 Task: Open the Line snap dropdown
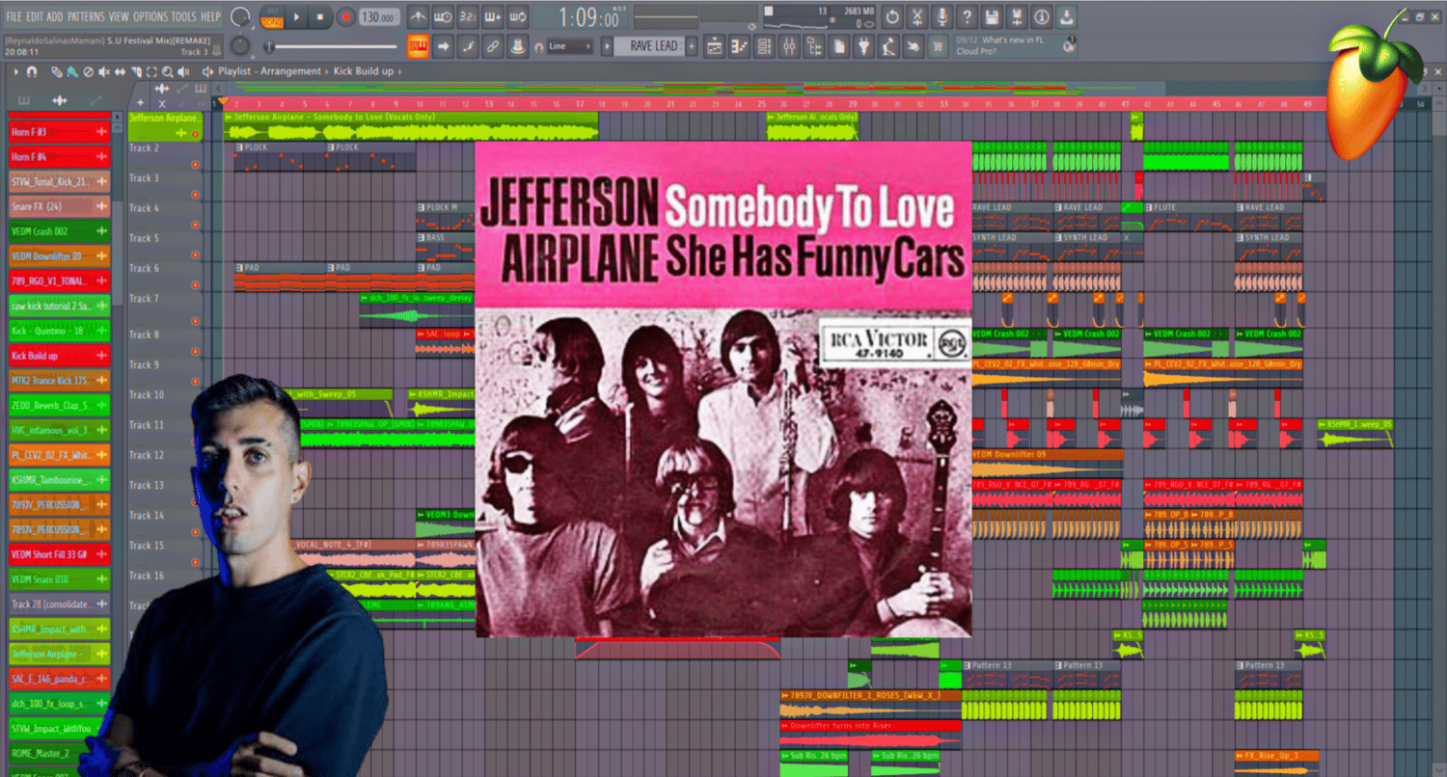coord(569,46)
